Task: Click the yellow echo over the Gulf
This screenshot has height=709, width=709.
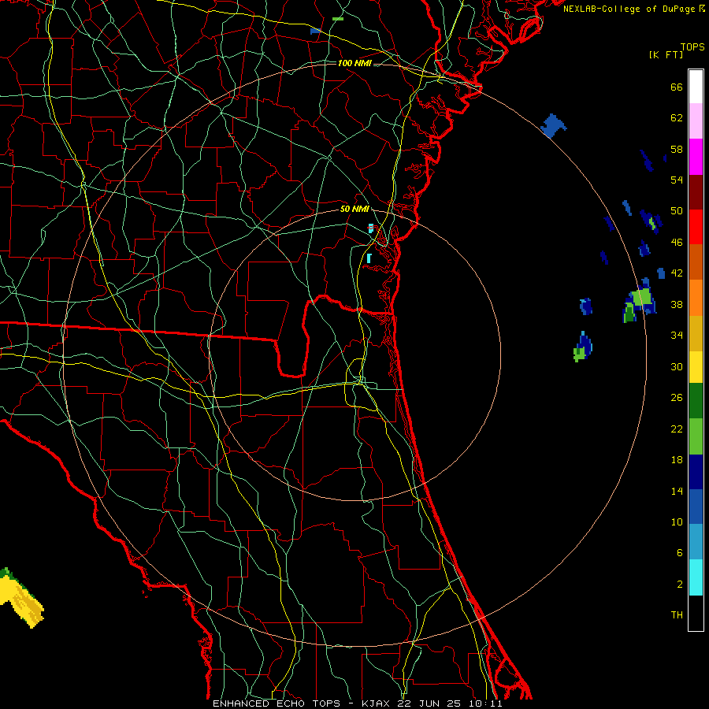Action: [x=21, y=599]
